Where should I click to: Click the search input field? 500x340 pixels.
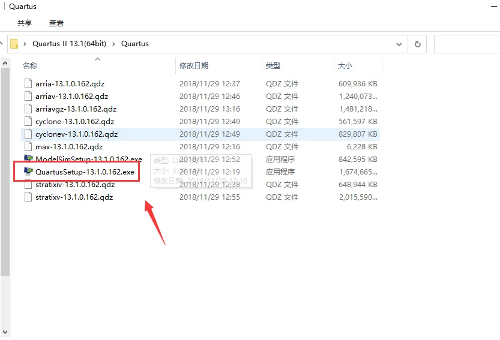point(467,44)
